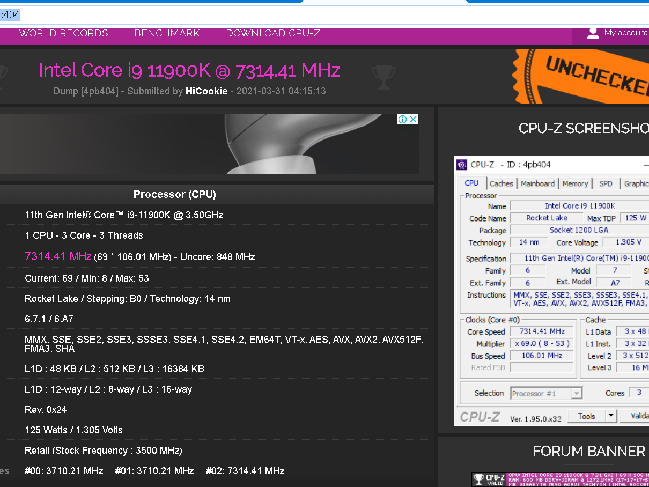649x487 pixels.
Task: Go to DOWNLOAD CPU-Z page
Action: click(x=273, y=33)
